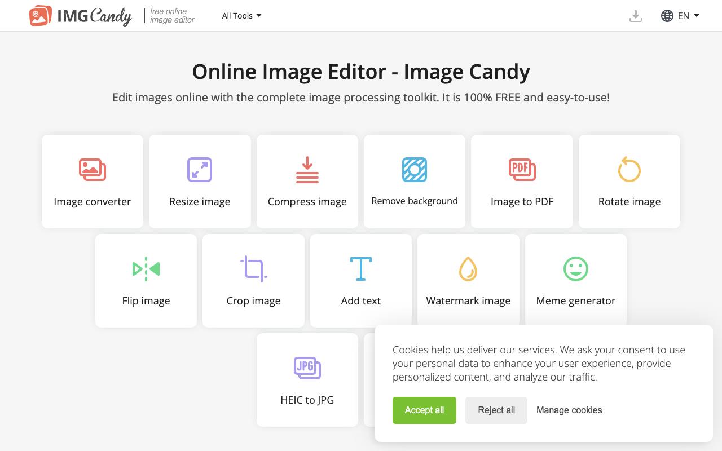Screen dimensions: 722x451
Task: Click the 'Meme generator' label
Action: (x=576, y=301)
